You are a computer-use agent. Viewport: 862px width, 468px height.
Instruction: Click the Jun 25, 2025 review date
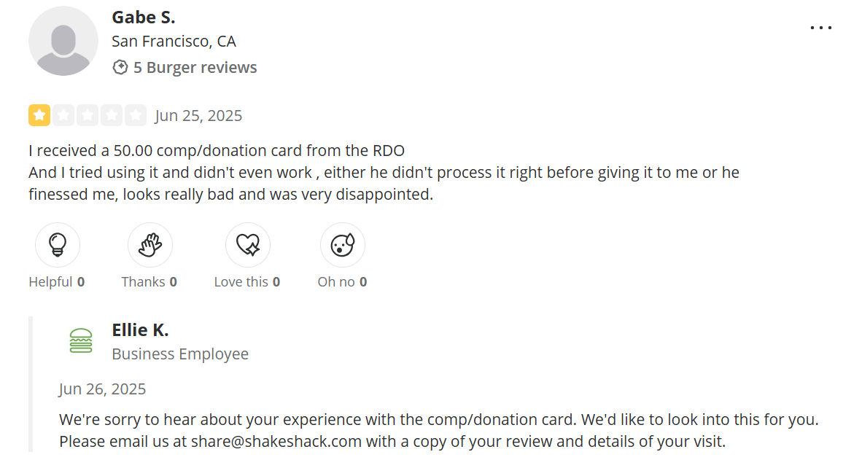click(x=198, y=114)
